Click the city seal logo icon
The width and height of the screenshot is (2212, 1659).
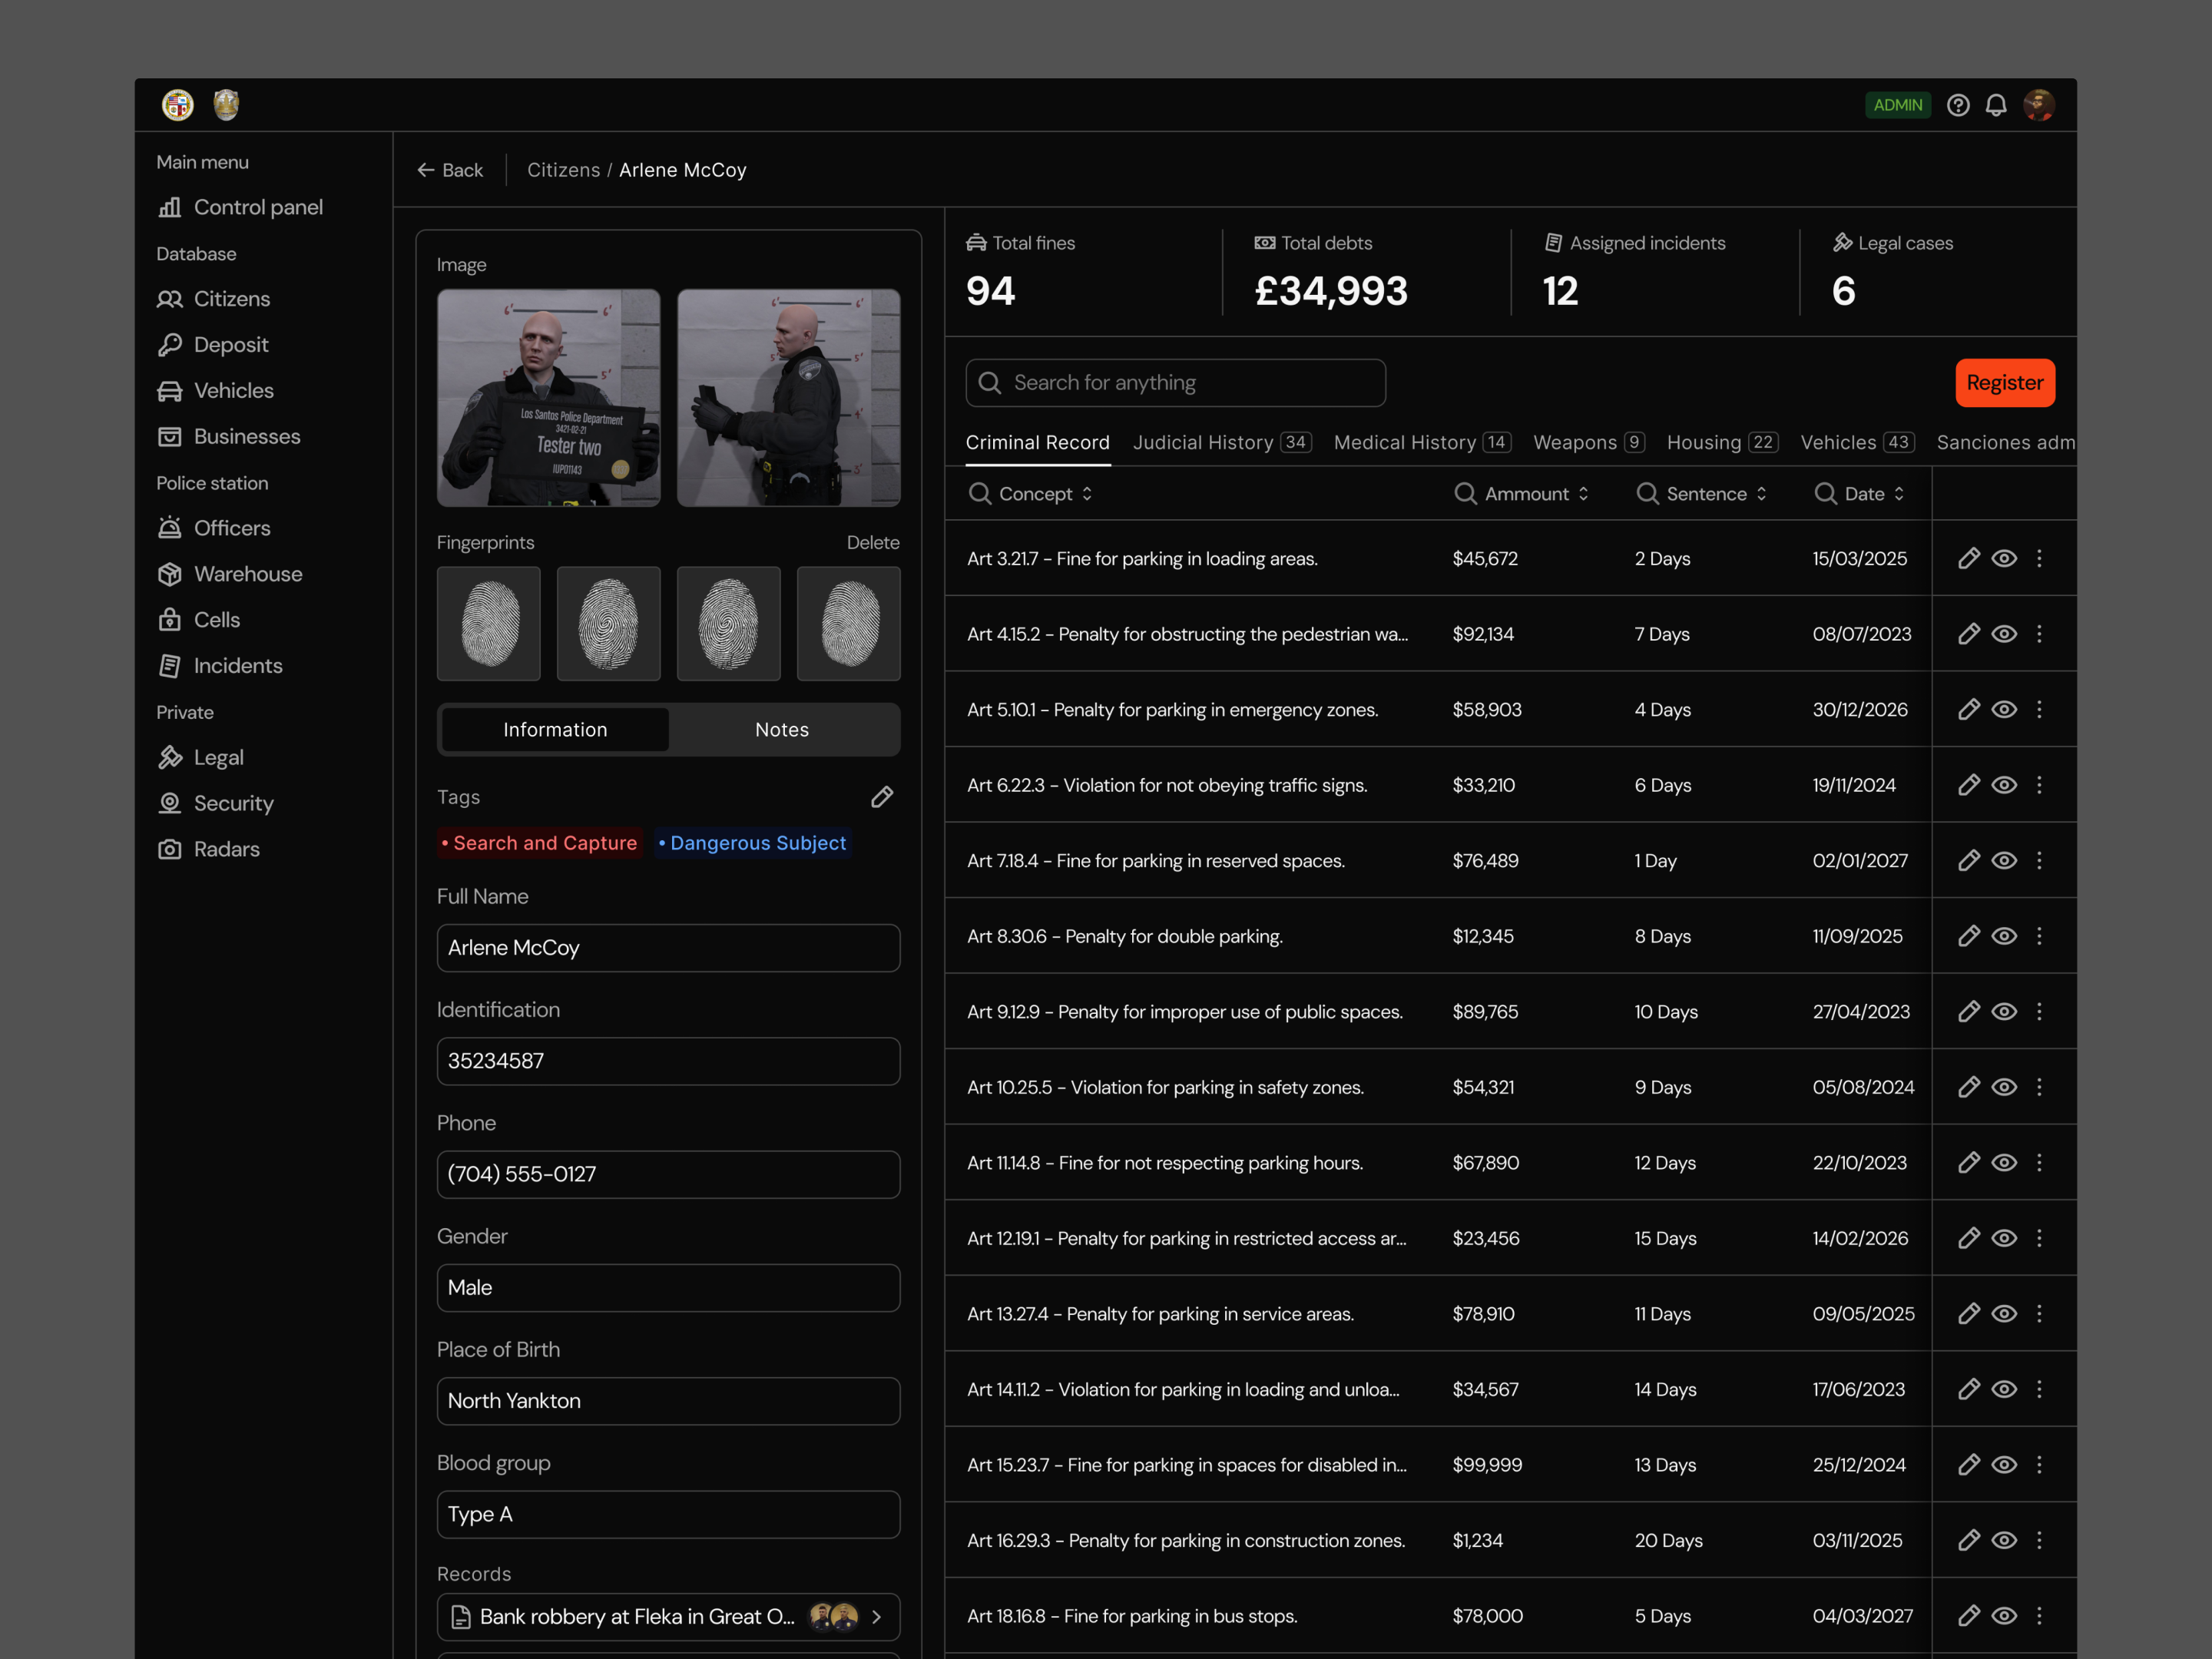pyautogui.click(x=178, y=105)
